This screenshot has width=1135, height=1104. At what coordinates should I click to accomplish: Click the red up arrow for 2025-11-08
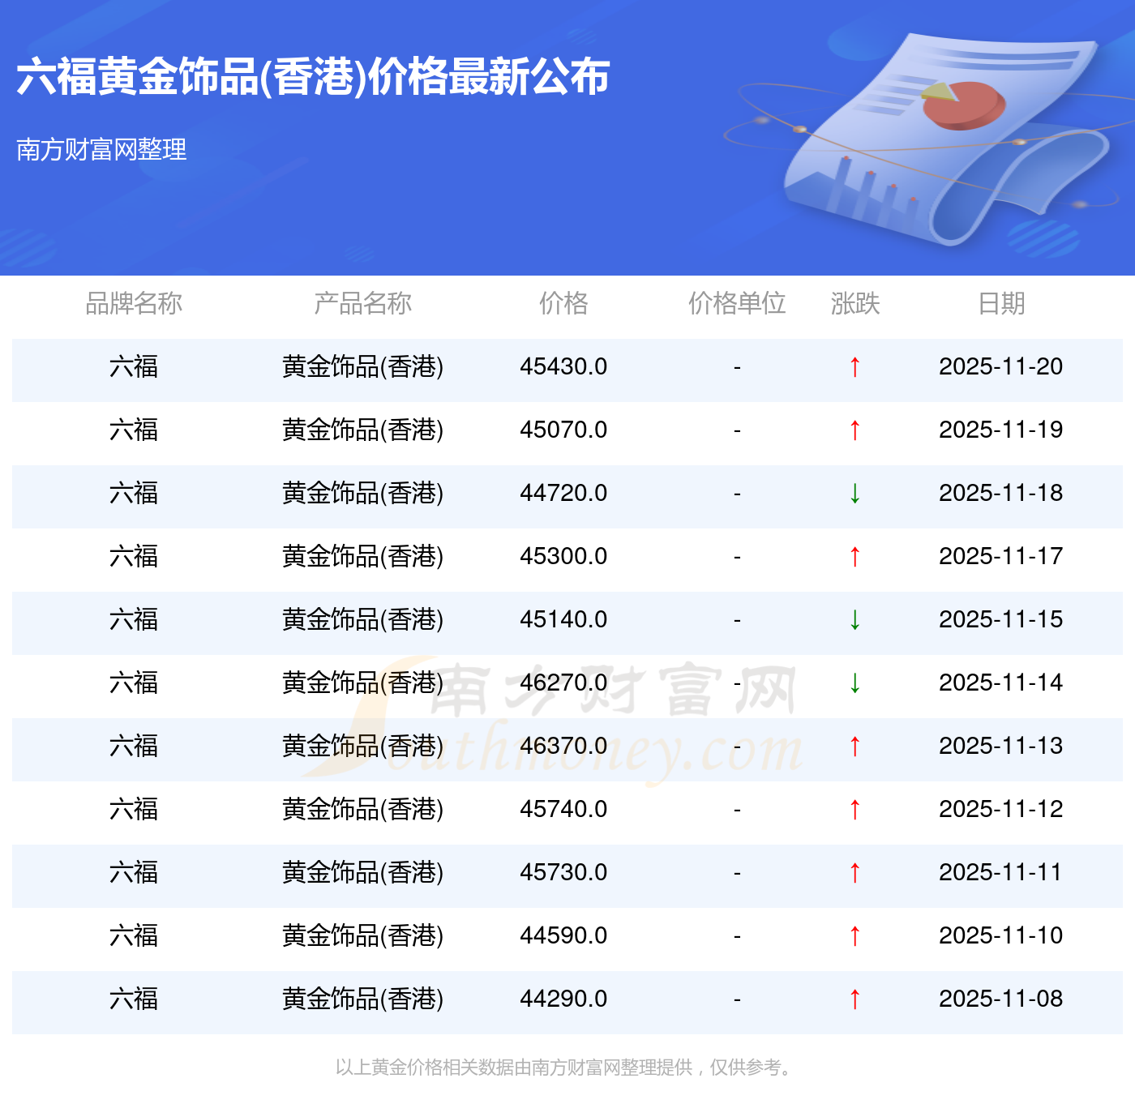point(854,999)
